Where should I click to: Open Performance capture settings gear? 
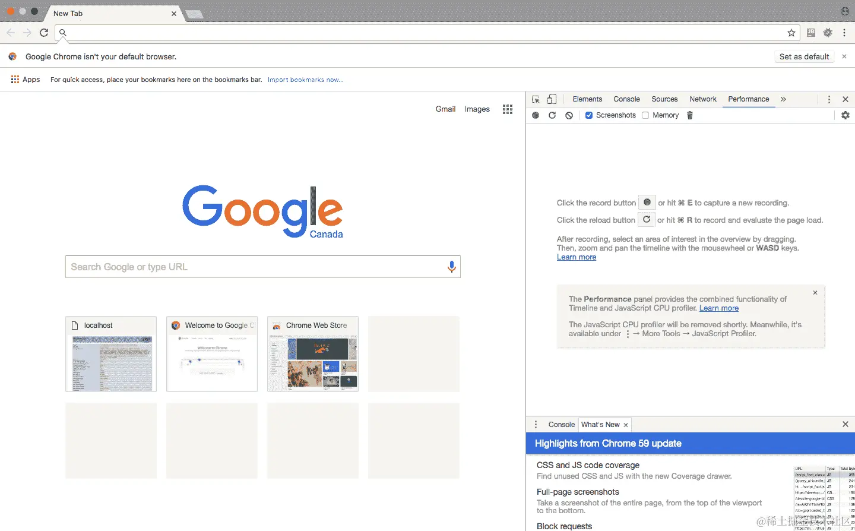[x=845, y=115]
